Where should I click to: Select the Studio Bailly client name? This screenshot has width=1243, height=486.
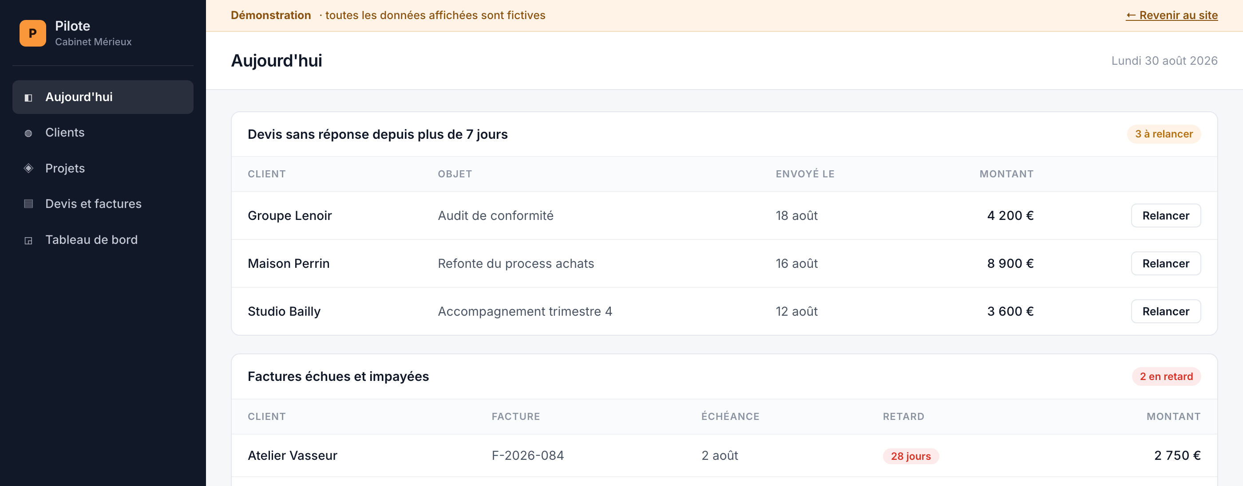click(x=284, y=311)
